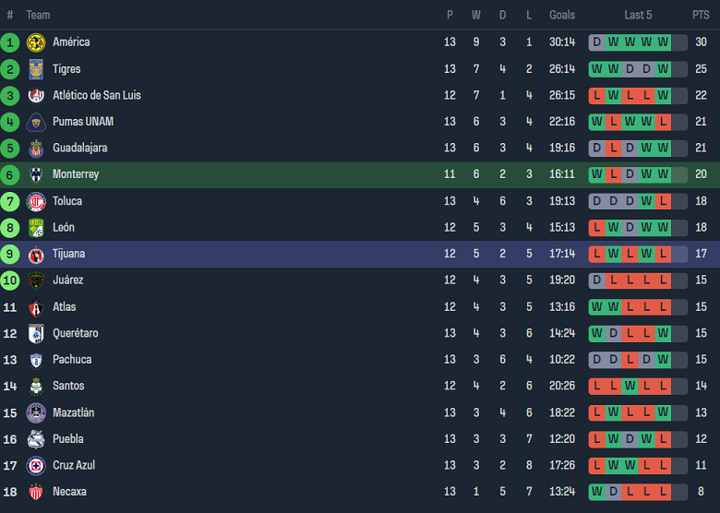This screenshot has height=513, width=720.
Task: Click the Pumas UNAM crest icon
Action: tap(36, 122)
